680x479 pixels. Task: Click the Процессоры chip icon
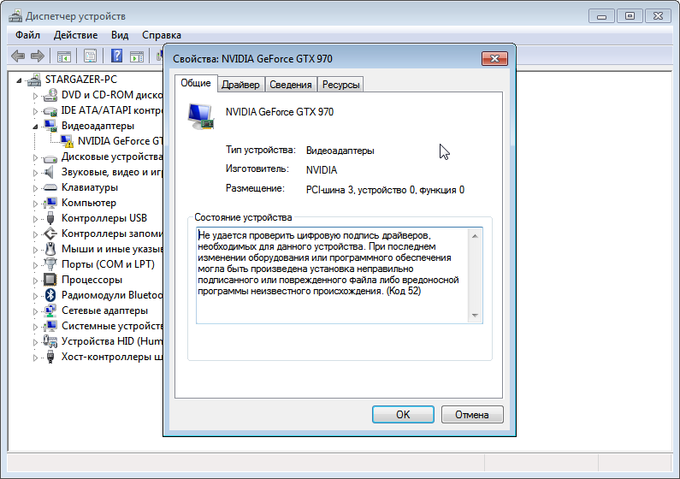50,280
